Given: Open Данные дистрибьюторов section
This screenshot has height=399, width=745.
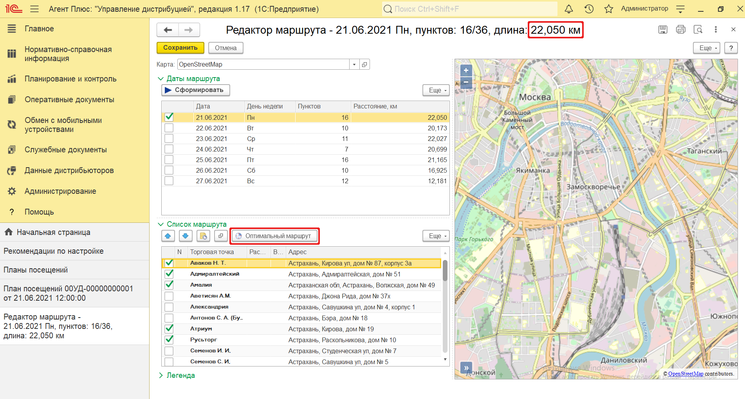Looking at the screenshot, I should coord(69,170).
